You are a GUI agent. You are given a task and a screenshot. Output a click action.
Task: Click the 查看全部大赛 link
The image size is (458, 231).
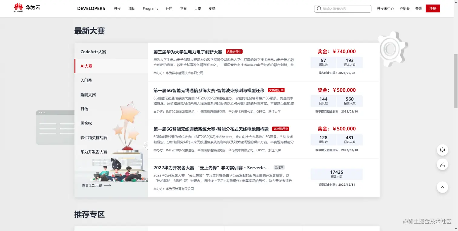coord(92,186)
